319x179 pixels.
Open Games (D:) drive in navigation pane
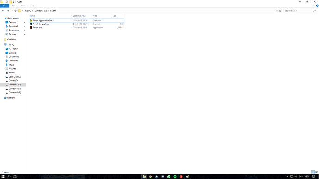(x=13, y=81)
